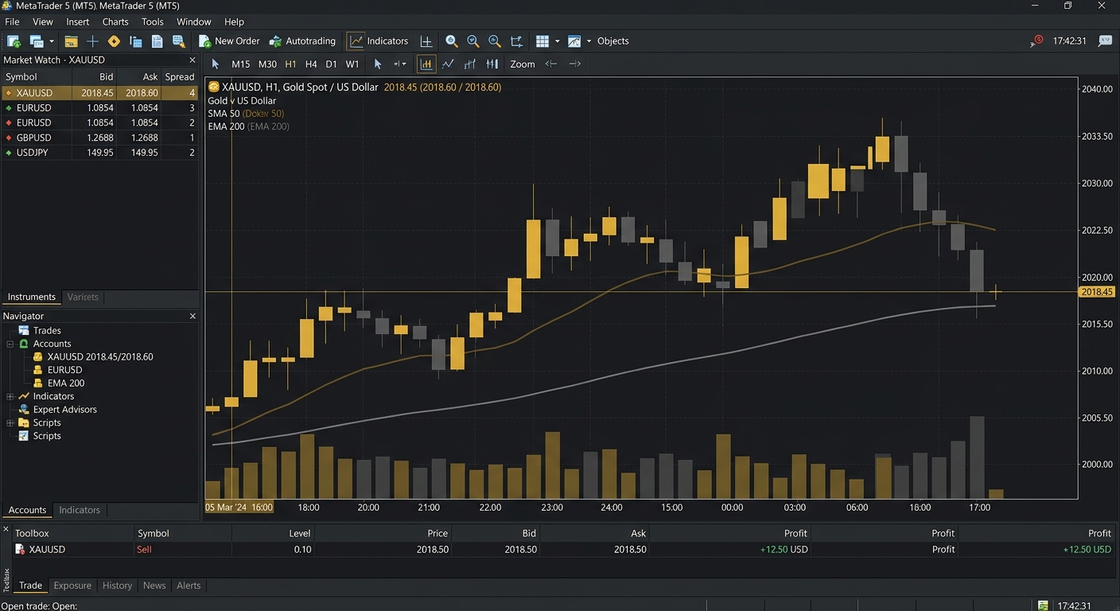1120x611 pixels.
Task: Click the red alert icon beside the clock
Action: [1036, 41]
